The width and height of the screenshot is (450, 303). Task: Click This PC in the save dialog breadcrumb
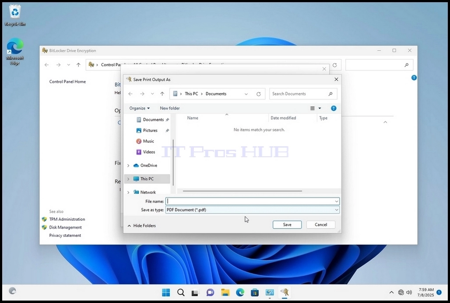[191, 94]
